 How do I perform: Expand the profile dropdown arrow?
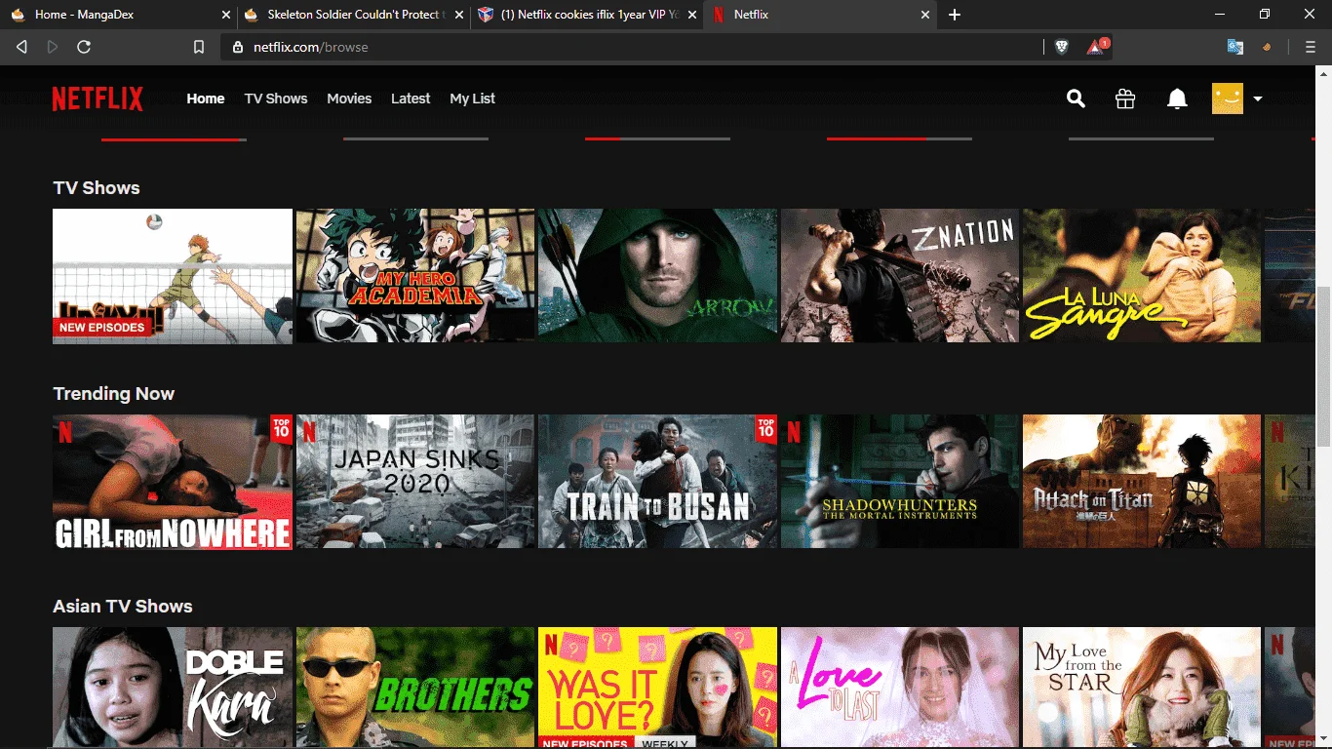coord(1258,99)
